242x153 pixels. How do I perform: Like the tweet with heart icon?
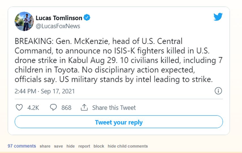pos(19,107)
